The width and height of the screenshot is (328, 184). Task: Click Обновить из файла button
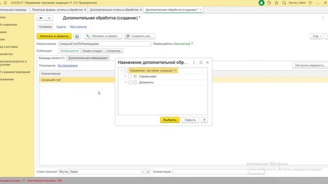coord(104,36)
